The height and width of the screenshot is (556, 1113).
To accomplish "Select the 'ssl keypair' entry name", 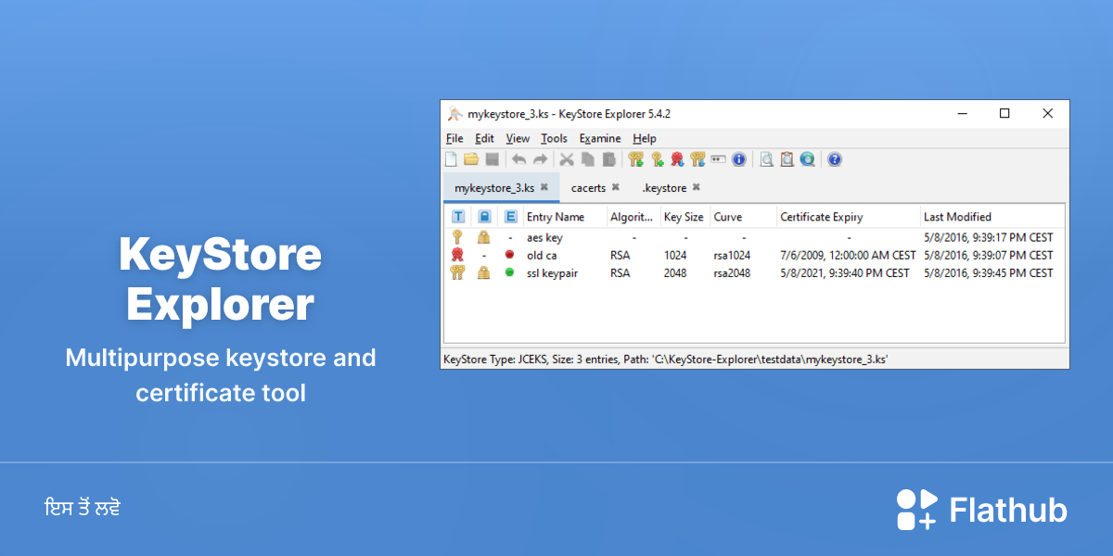I will 552,272.
